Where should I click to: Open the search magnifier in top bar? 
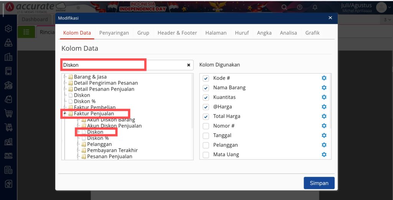284,7
